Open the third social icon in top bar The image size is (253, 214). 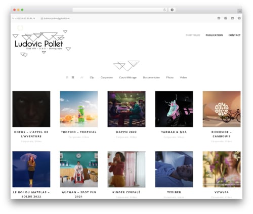[232, 18]
